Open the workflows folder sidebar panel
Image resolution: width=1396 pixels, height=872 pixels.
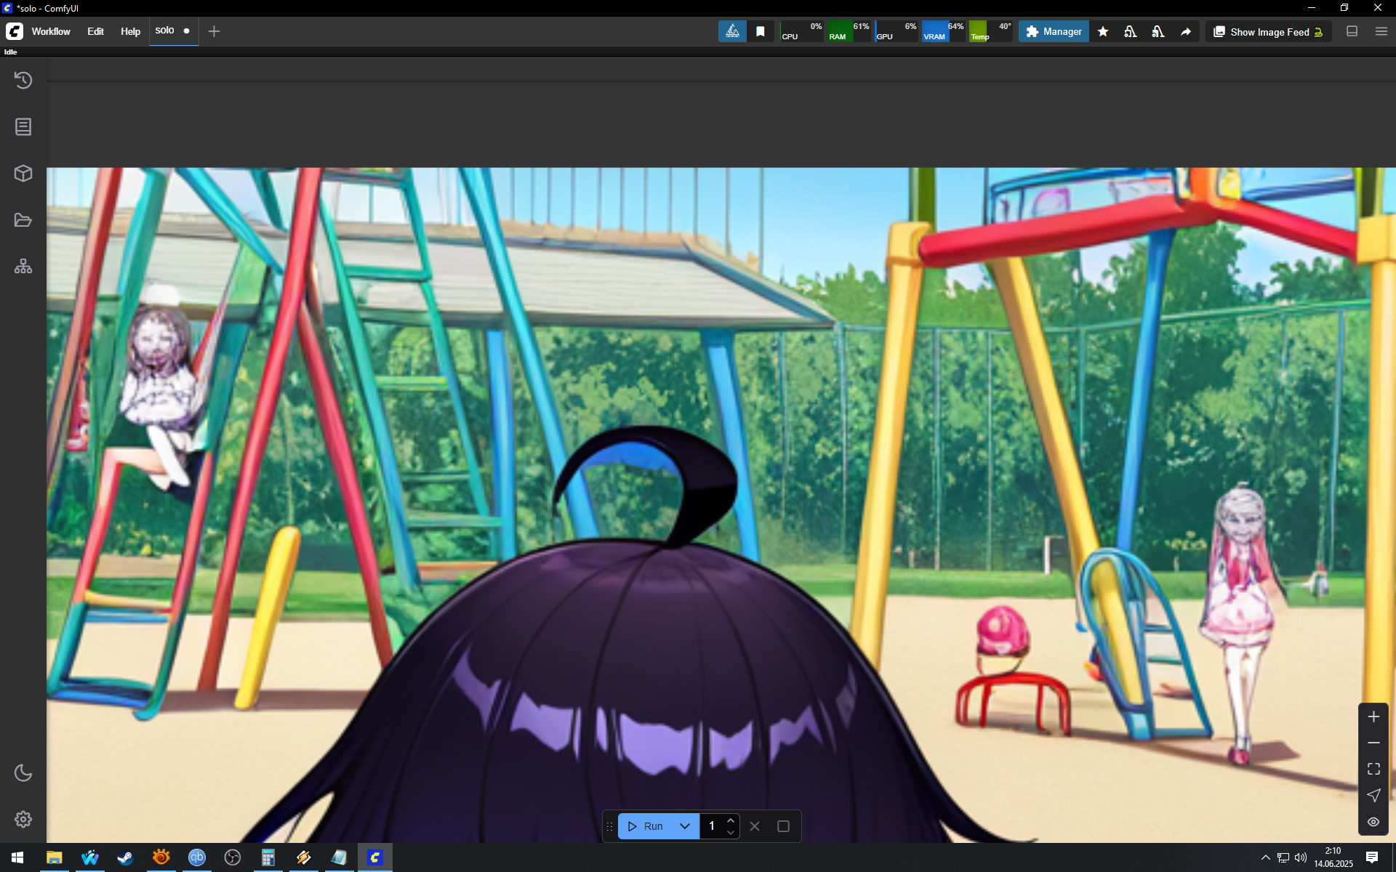[23, 219]
